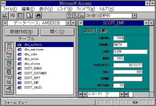Select the Form View toolbar icon
Image resolution: width=156 pixels, height=106 pixels.
coord(12,15)
